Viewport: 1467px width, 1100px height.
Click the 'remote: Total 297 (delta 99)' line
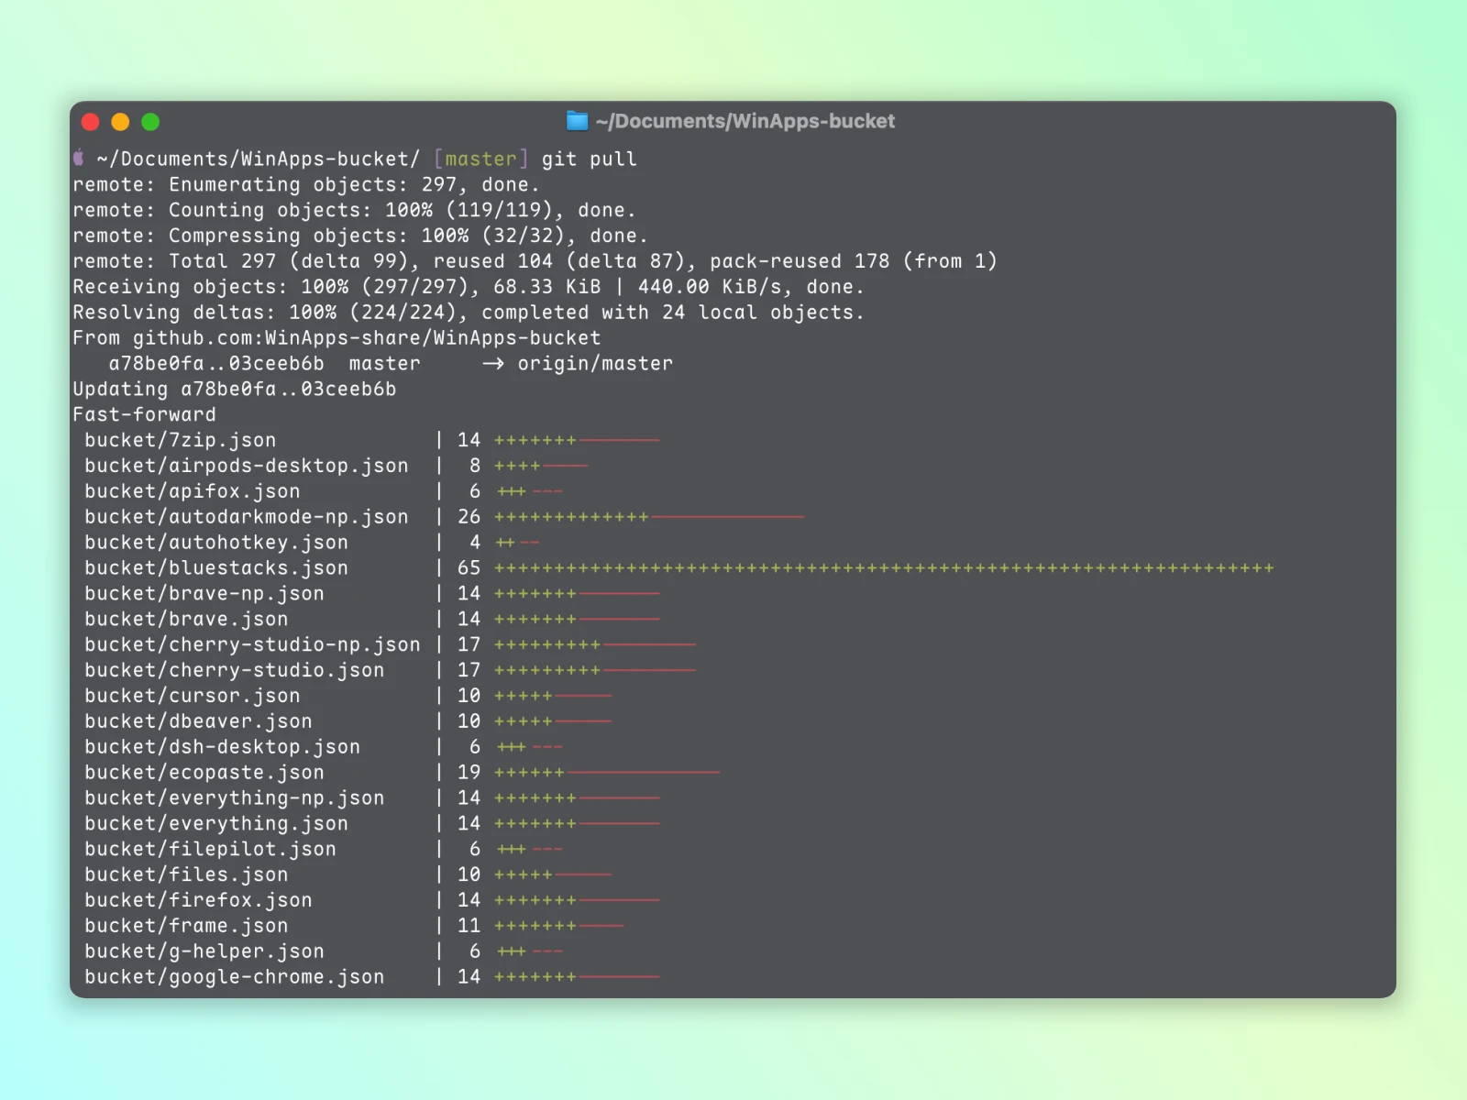click(535, 261)
